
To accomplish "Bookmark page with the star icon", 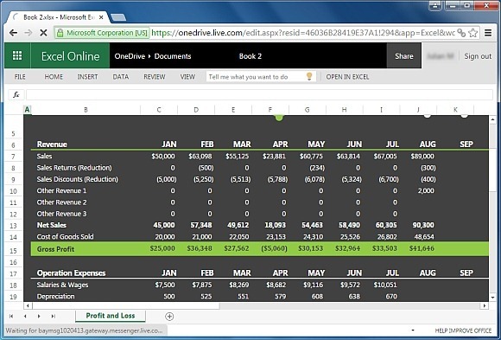I will point(473,33).
